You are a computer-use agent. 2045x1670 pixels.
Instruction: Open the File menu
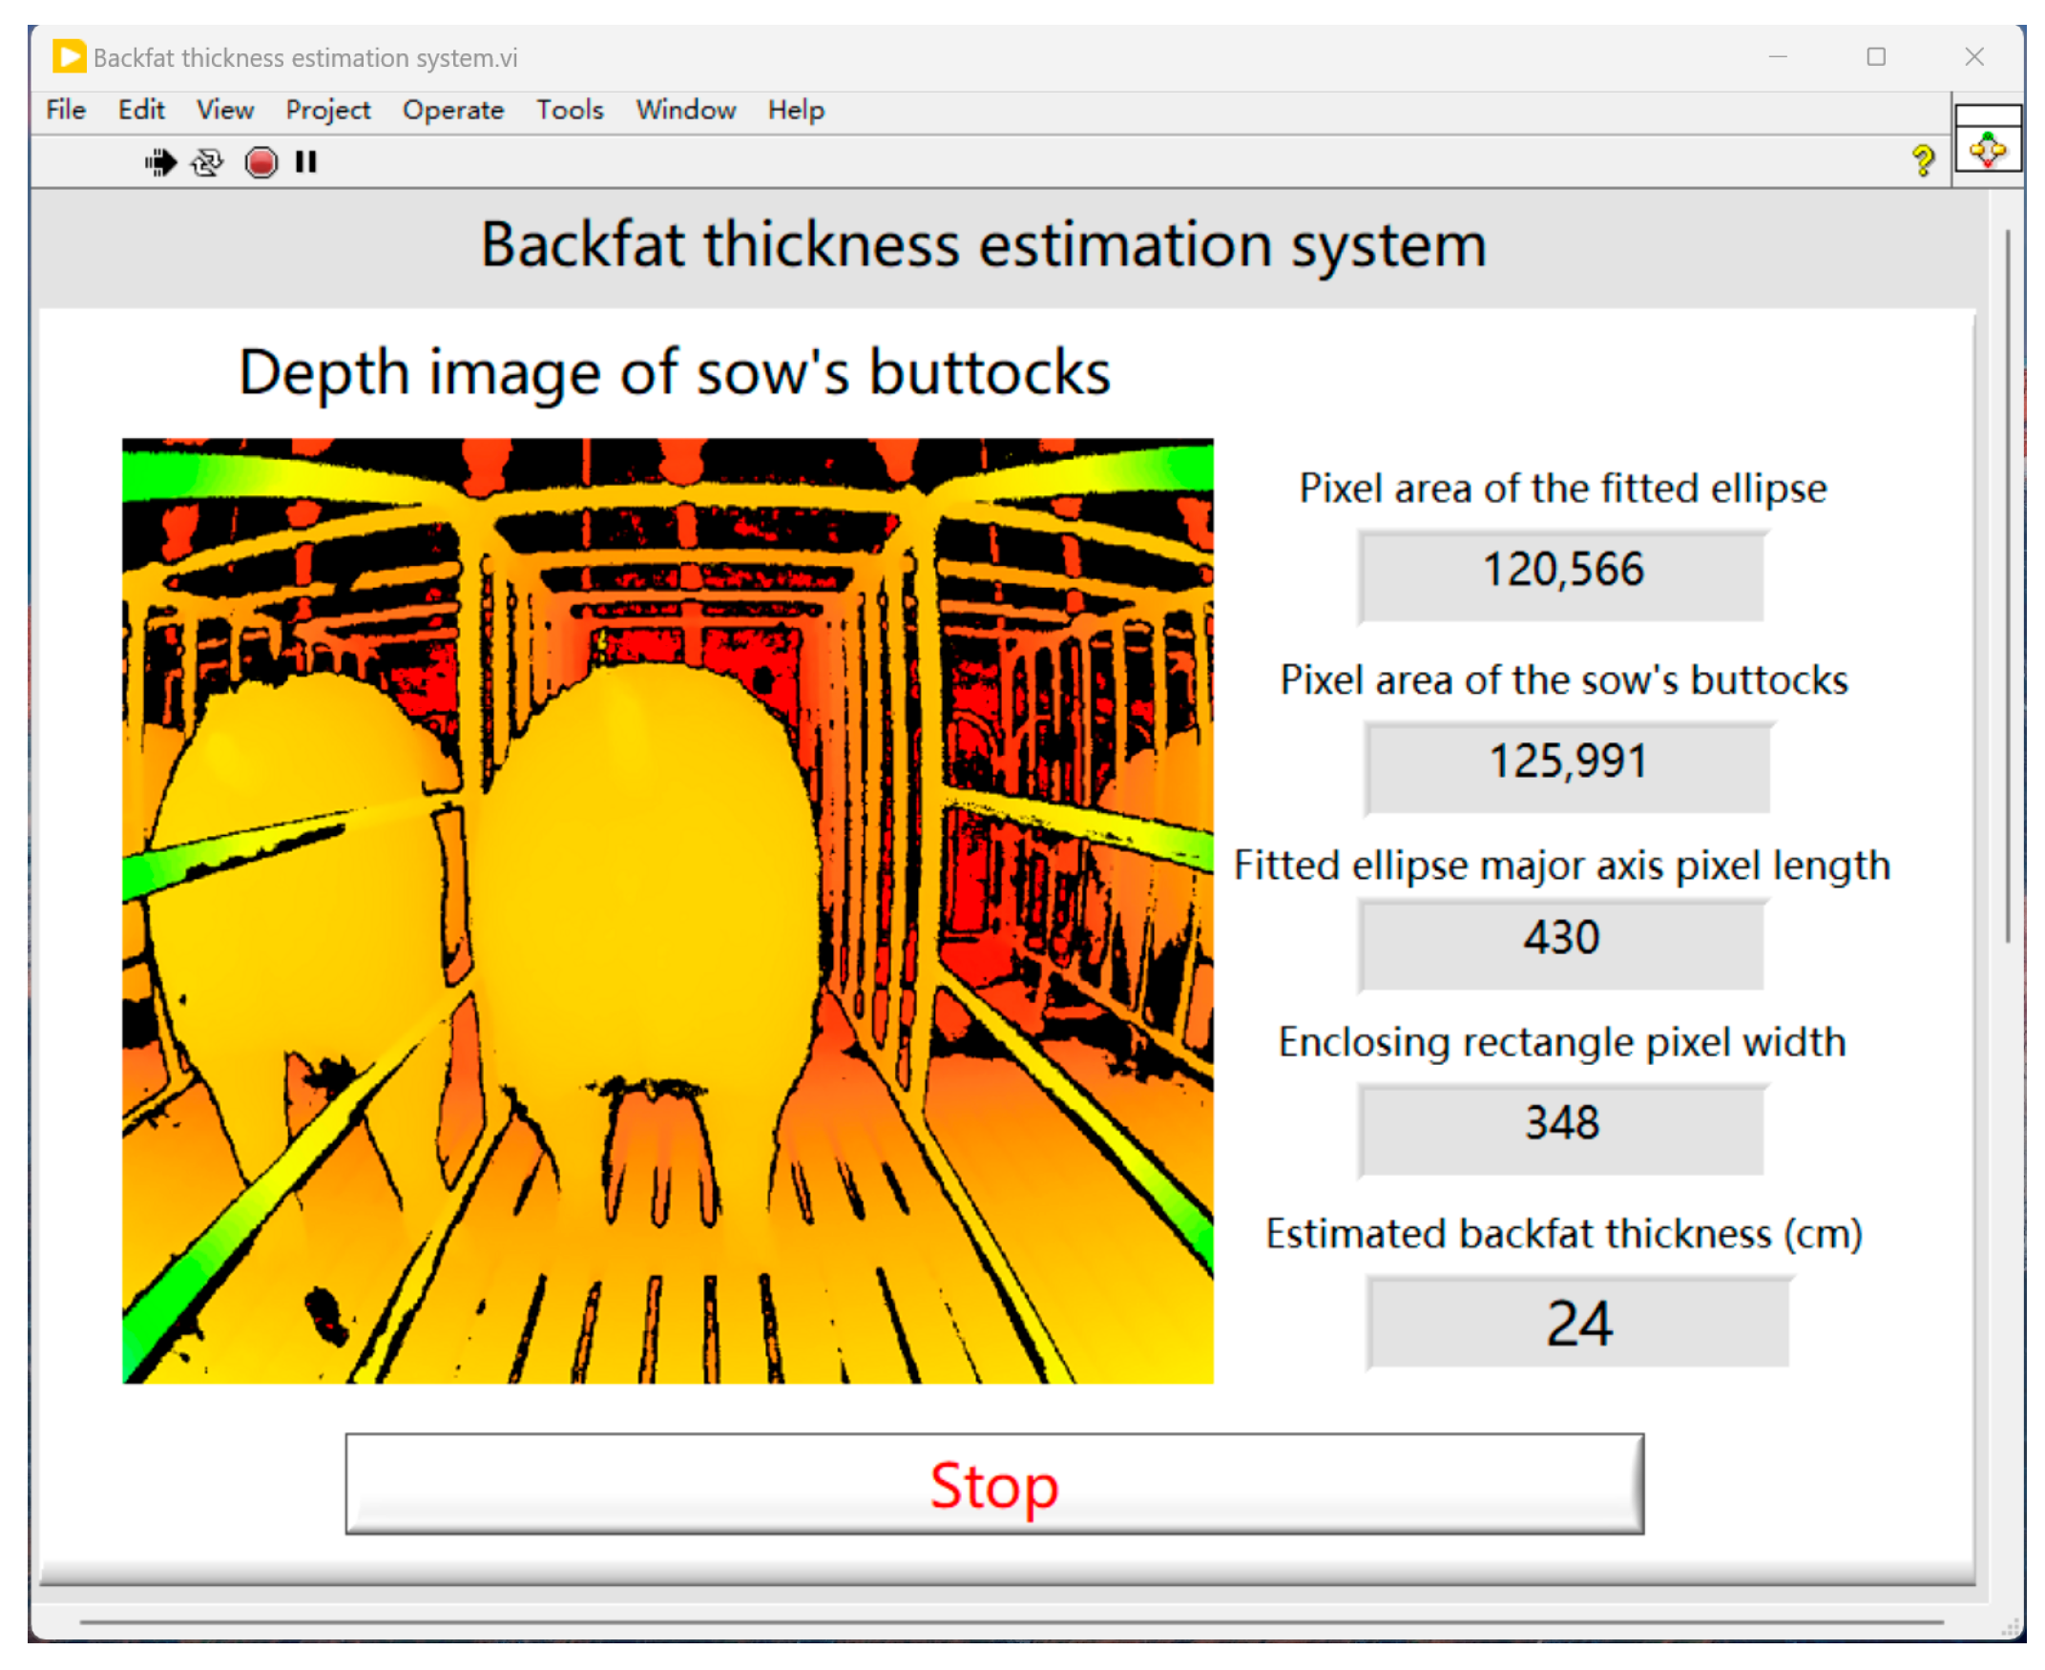point(66,111)
